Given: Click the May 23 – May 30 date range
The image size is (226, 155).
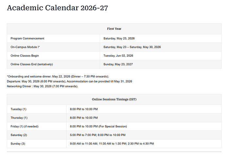Looking at the screenshot, I should point(132,47).
